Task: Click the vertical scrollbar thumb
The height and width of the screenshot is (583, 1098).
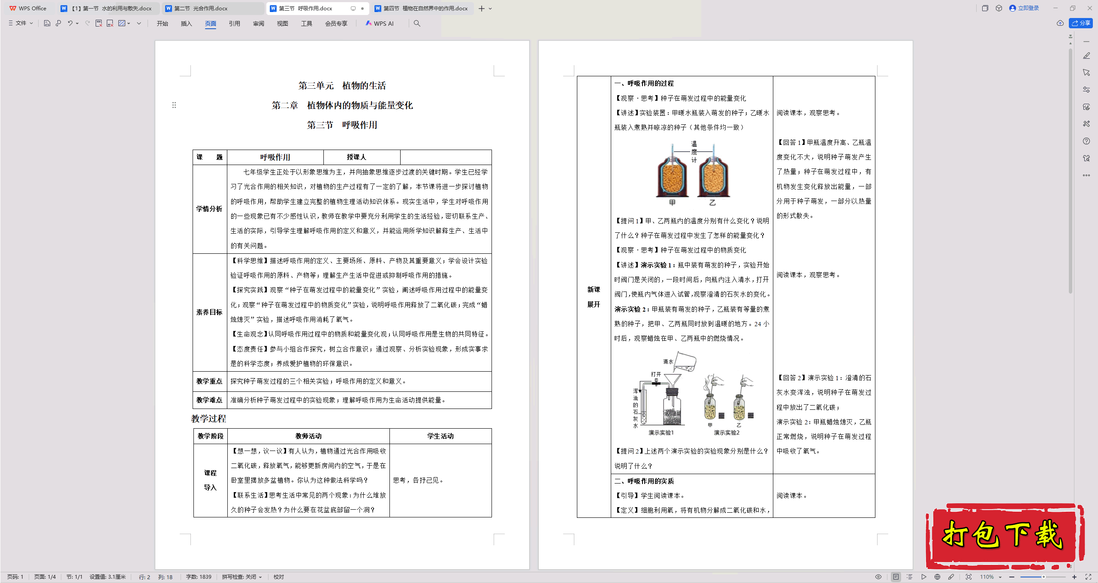Action: [x=1071, y=171]
